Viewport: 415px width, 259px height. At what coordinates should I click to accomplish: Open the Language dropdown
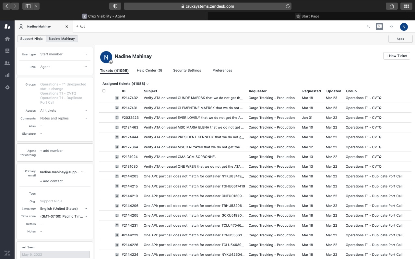pyautogui.click(x=64, y=209)
